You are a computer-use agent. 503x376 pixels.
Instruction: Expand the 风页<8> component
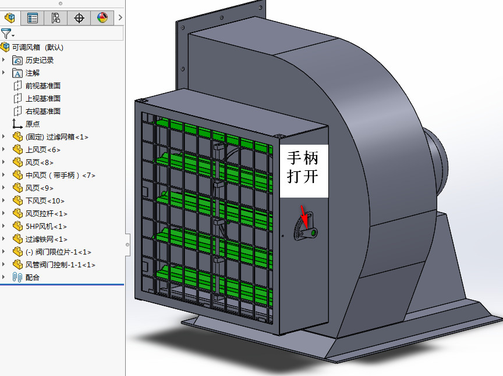point(3,162)
